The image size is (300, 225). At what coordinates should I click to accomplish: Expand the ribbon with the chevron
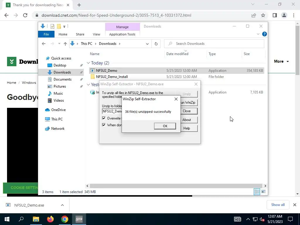point(258,34)
